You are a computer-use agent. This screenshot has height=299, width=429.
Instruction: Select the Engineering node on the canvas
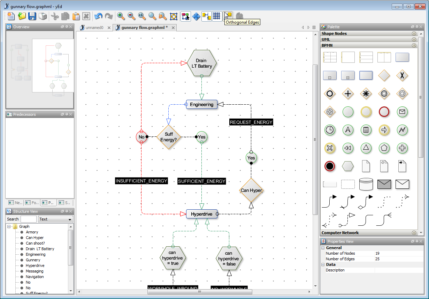202,104
